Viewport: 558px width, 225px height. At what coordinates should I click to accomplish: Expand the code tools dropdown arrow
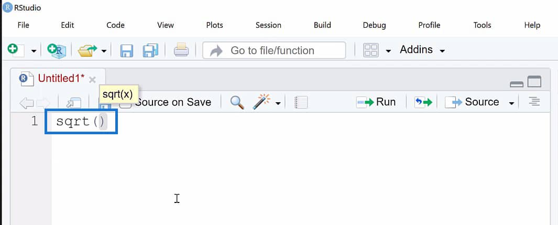click(x=278, y=104)
